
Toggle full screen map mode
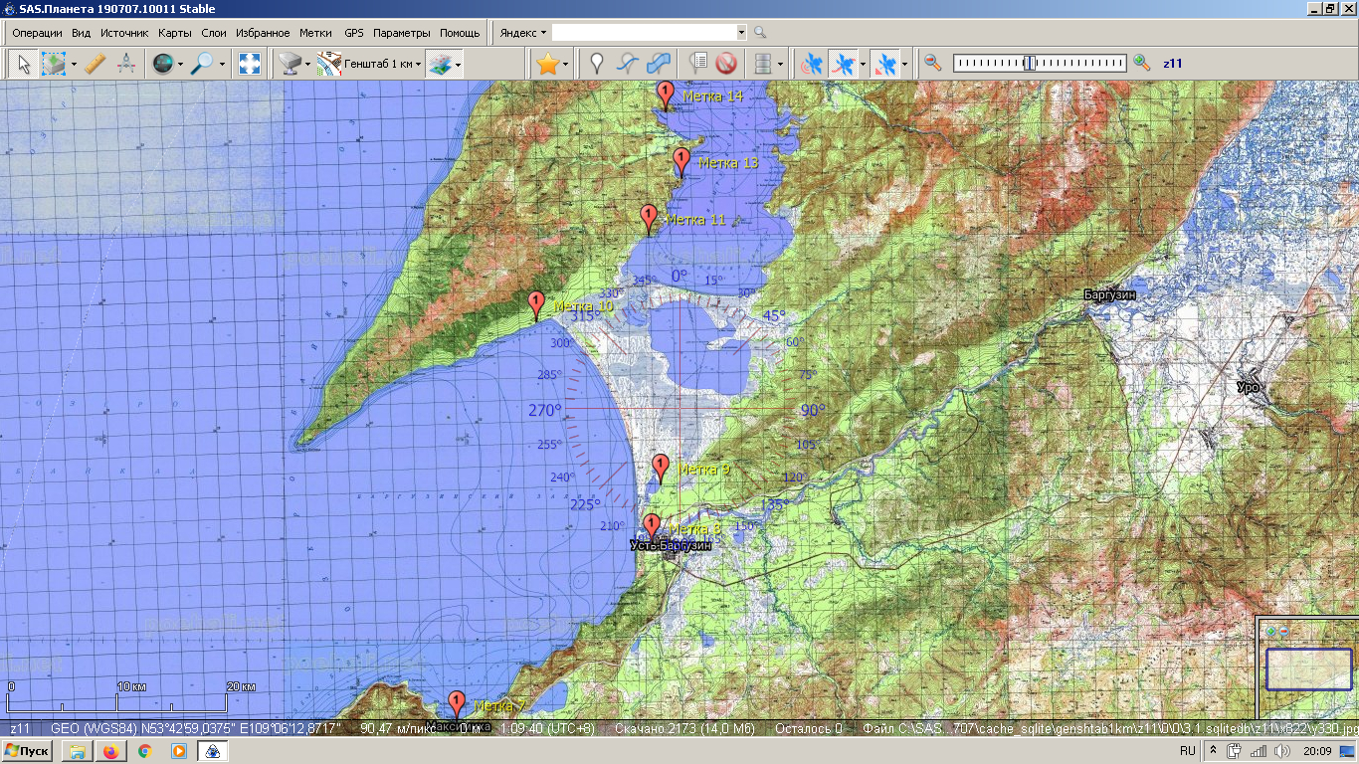pyautogui.click(x=250, y=64)
